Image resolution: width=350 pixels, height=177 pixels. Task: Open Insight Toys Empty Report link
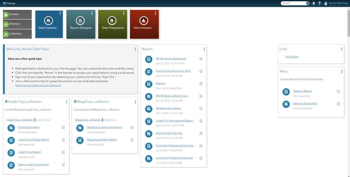pos(33,140)
